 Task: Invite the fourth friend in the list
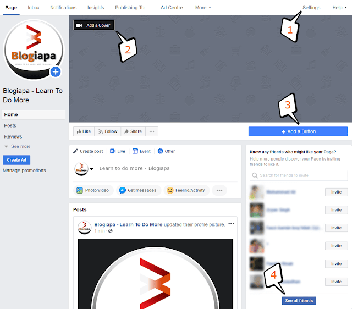[x=336, y=246]
